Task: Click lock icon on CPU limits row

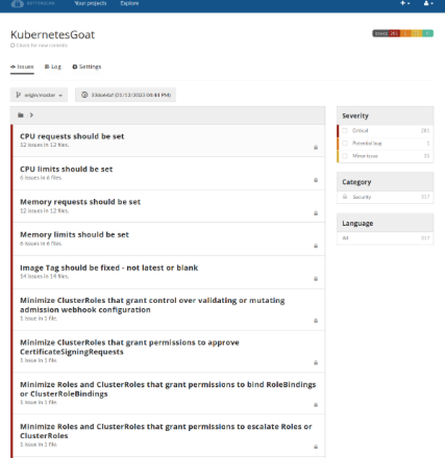Action: 316,180
